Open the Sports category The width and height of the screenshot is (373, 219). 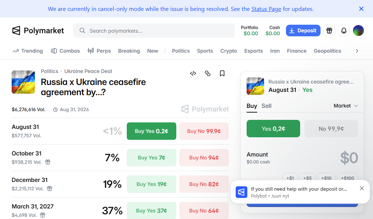205,51
